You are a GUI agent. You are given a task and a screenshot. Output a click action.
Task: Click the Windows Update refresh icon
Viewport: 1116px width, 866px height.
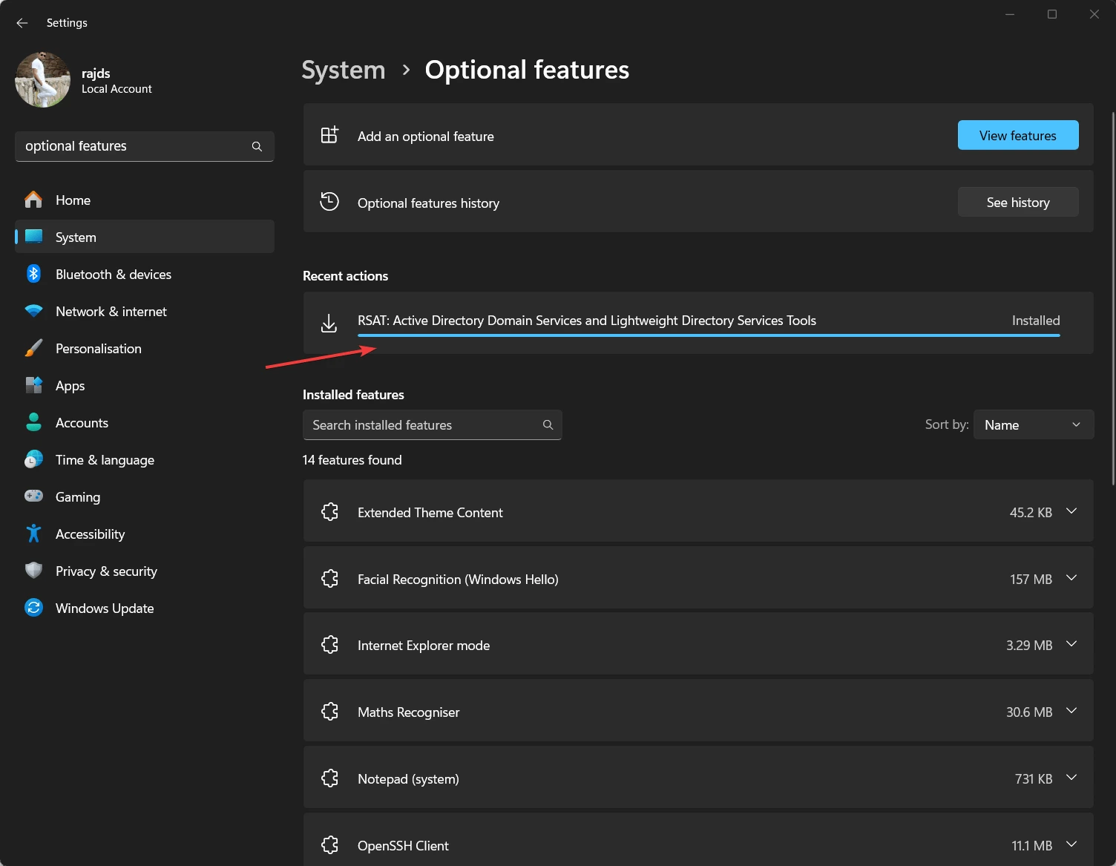point(33,608)
